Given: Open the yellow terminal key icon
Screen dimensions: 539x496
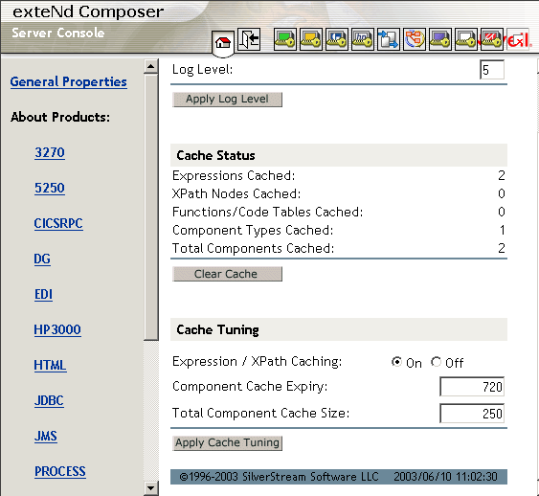Looking at the screenshot, I should [311, 39].
